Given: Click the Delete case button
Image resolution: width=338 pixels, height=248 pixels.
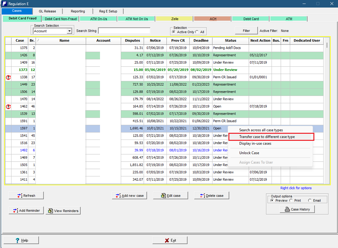Looking at the screenshot, I should [212, 196].
